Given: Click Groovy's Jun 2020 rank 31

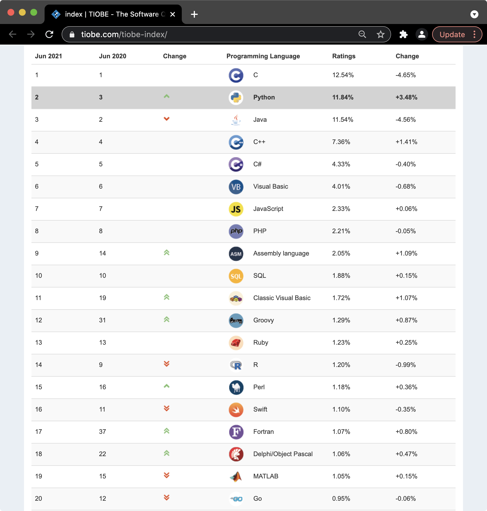Looking at the screenshot, I should (x=102, y=320).
